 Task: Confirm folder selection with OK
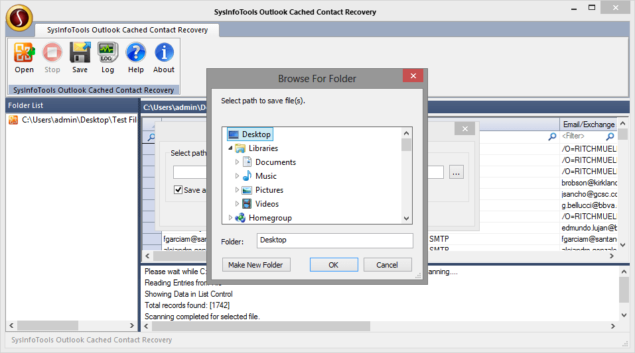click(334, 265)
